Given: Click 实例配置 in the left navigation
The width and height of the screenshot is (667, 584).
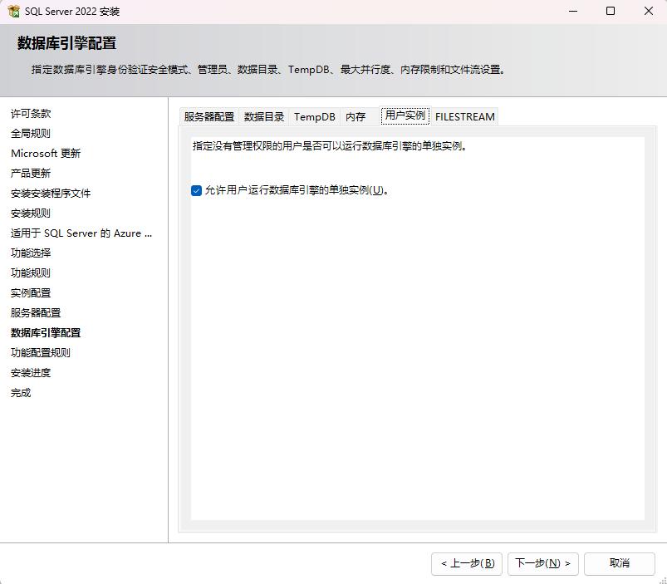Looking at the screenshot, I should coord(31,293).
